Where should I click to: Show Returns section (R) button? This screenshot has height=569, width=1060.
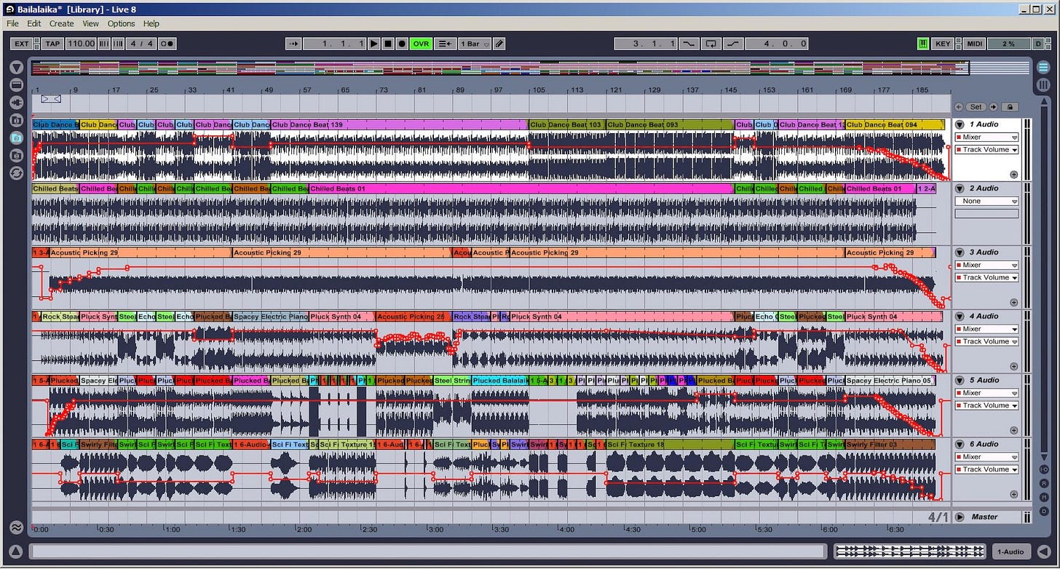click(1044, 483)
